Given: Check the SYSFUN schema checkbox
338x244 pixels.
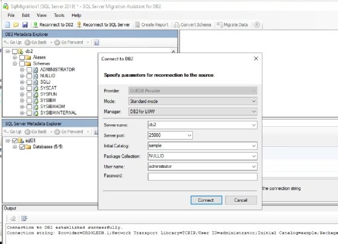Looking at the screenshot, I should pos(29,94).
